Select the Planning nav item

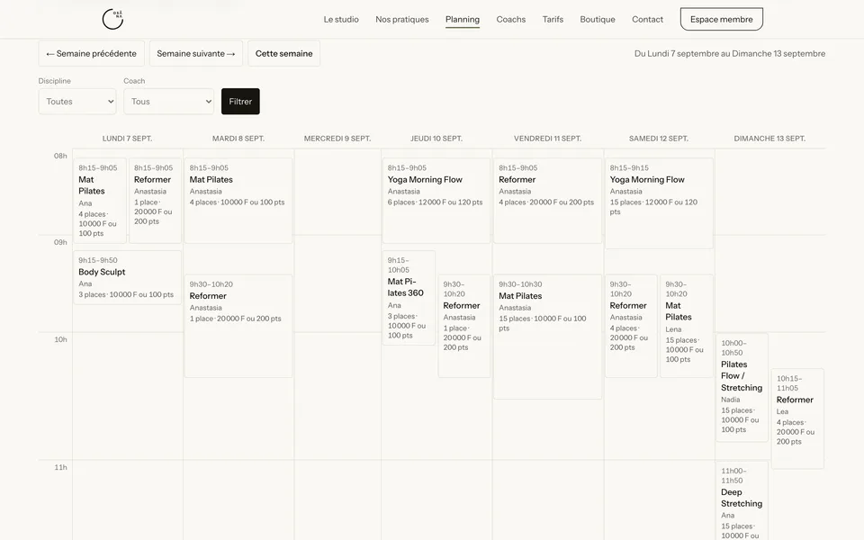pyautogui.click(x=463, y=19)
